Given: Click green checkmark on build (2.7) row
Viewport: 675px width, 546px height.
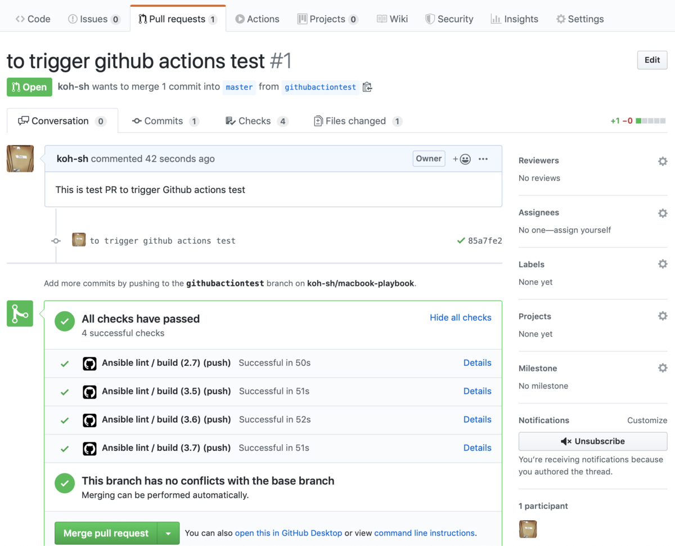Looking at the screenshot, I should (x=65, y=364).
